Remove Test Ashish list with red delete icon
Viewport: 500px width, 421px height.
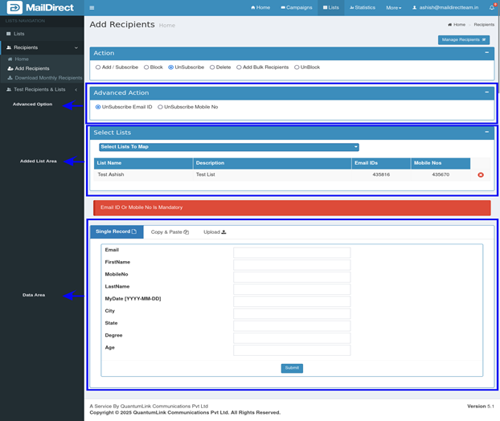click(481, 174)
